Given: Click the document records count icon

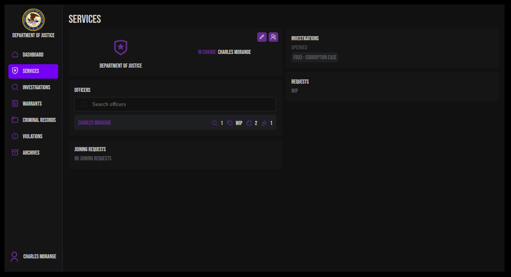Looking at the screenshot, I should click(249, 123).
